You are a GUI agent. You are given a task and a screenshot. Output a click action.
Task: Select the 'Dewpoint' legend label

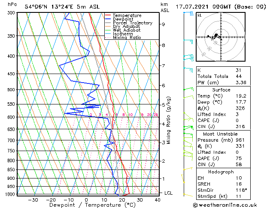[x=123, y=19]
